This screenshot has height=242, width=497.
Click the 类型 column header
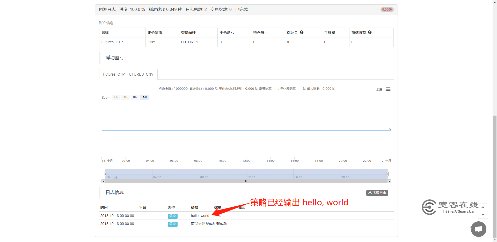(x=171, y=207)
